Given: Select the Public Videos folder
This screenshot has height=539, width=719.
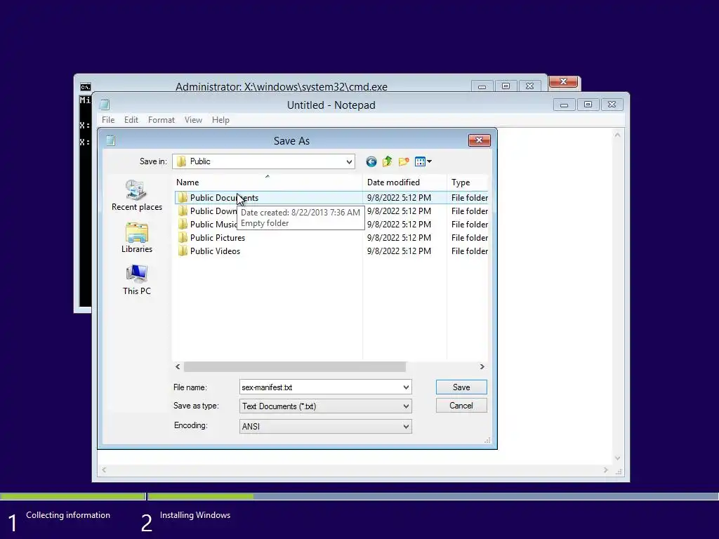Looking at the screenshot, I should [215, 251].
